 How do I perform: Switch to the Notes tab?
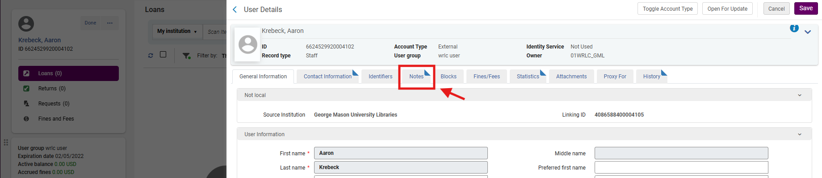416,77
